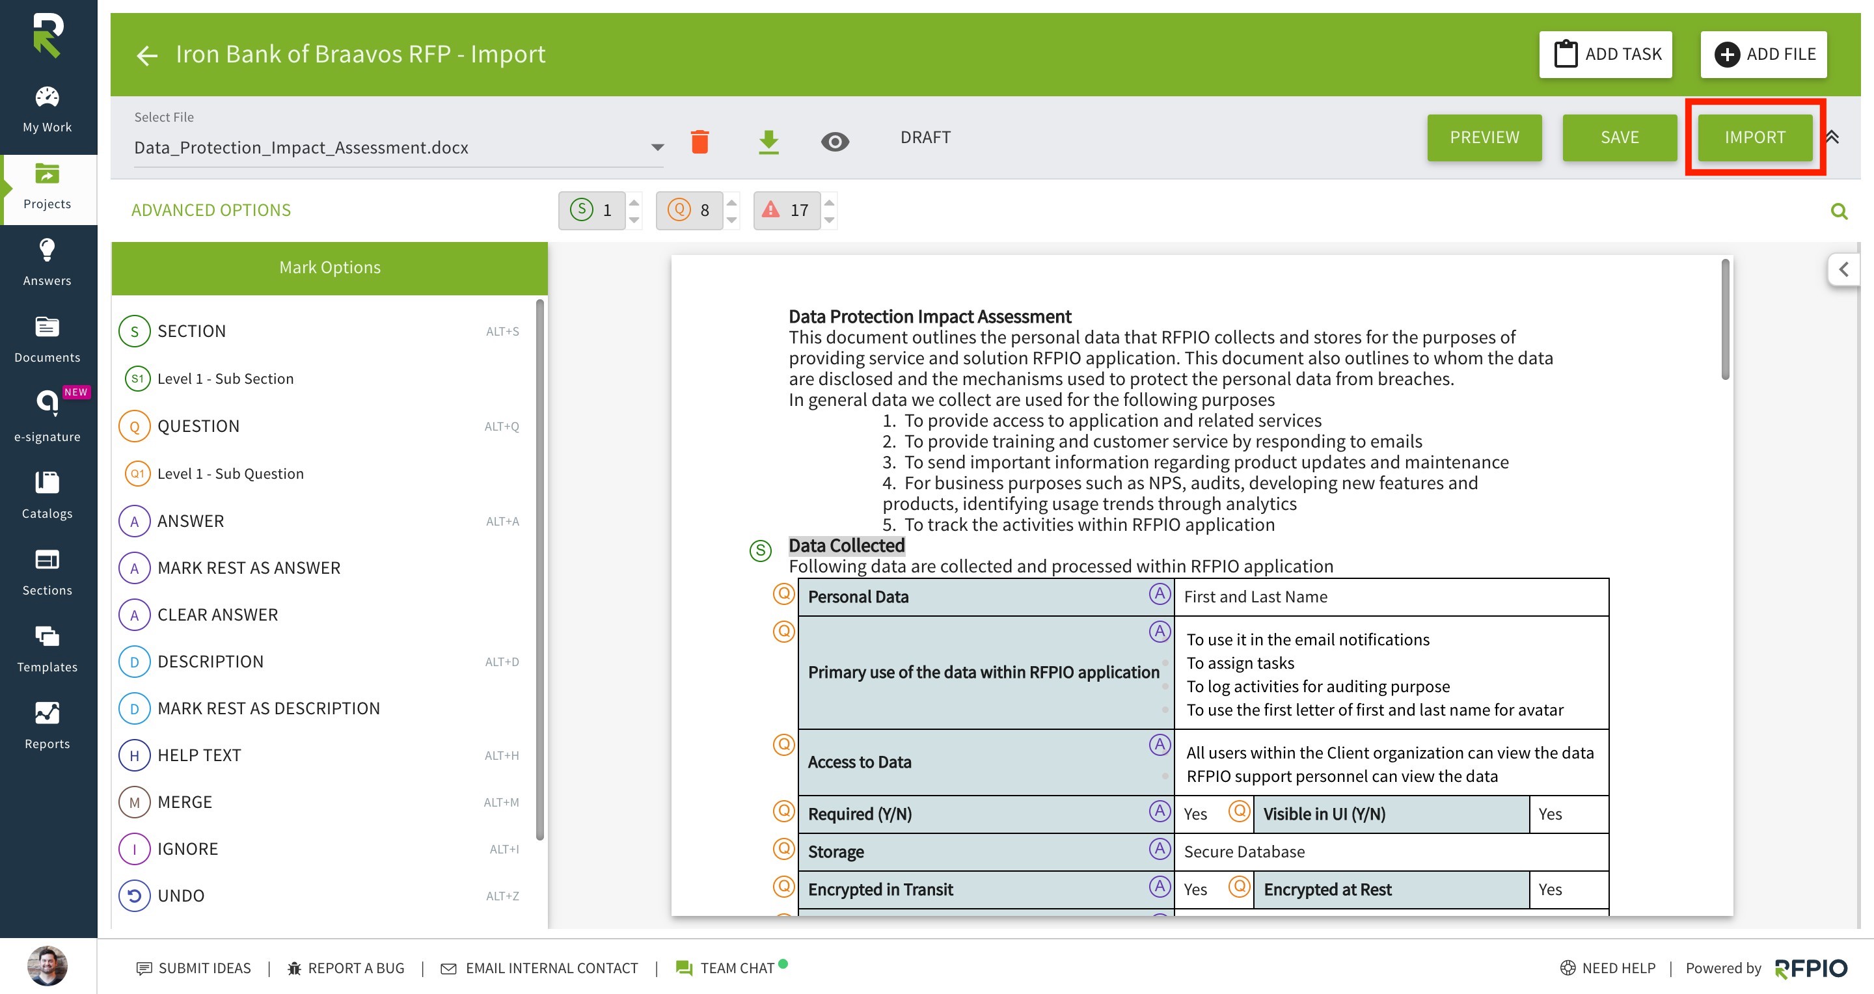Open Templates in sidebar
This screenshot has width=1874, height=994.
click(x=48, y=649)
